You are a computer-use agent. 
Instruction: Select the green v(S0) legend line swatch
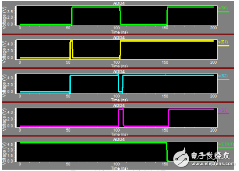(223, 12)
